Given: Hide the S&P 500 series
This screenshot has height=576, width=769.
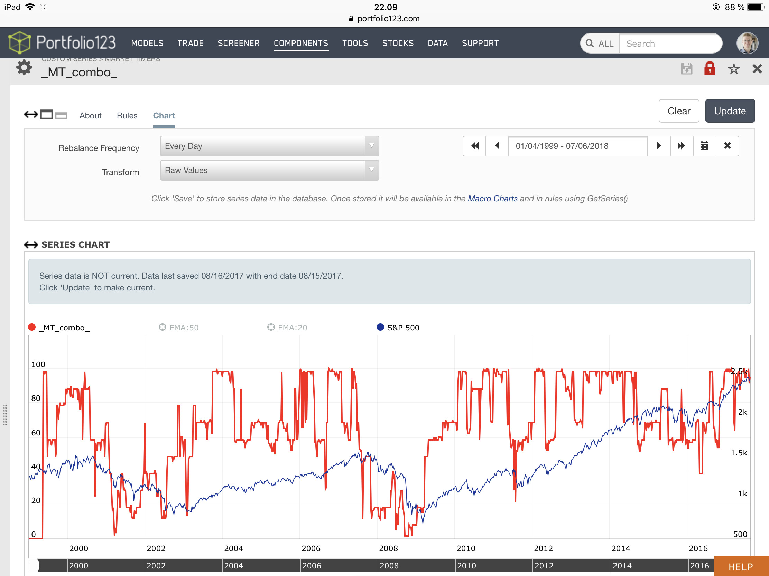Looking at the screenshot, I should click(x=398, y=327).
